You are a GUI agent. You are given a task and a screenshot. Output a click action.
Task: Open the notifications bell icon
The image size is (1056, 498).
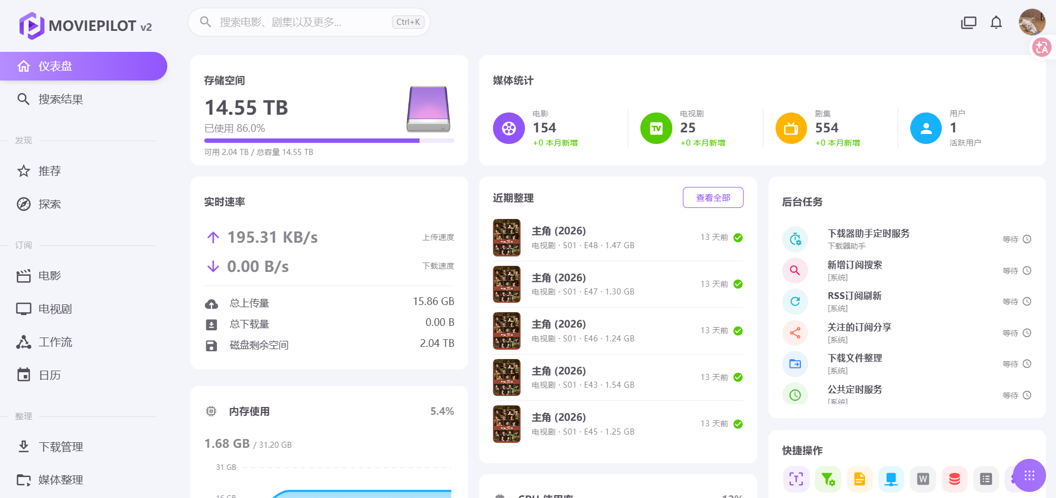996,23
